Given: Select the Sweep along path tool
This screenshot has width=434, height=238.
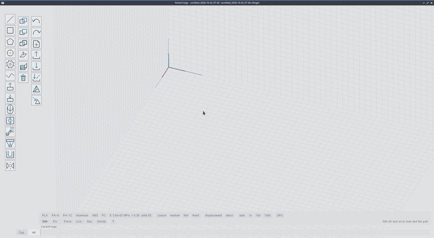Looking at the screenshot, I should click(10, 132).
